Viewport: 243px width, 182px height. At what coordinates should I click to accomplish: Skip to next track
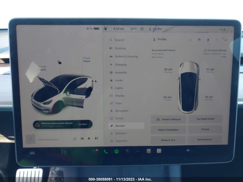point(96,138)
